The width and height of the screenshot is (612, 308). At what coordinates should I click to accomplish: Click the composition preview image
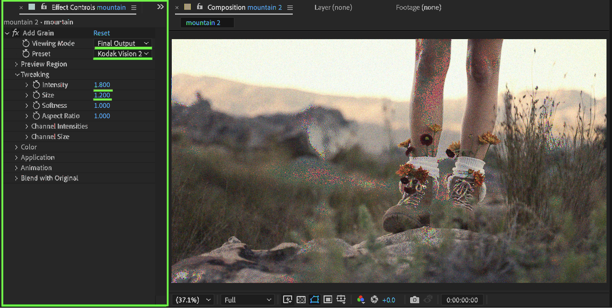(389, 161)
